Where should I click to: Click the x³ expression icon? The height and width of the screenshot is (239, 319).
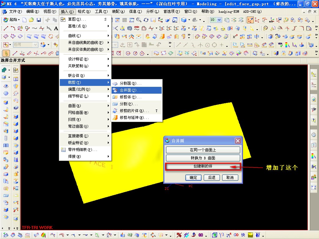[235, 37]
